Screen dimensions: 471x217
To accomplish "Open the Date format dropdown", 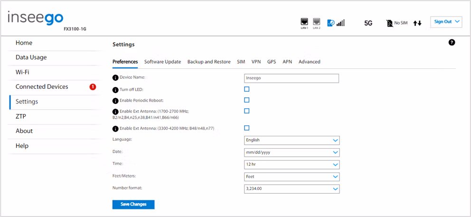I will pos(292,152).
